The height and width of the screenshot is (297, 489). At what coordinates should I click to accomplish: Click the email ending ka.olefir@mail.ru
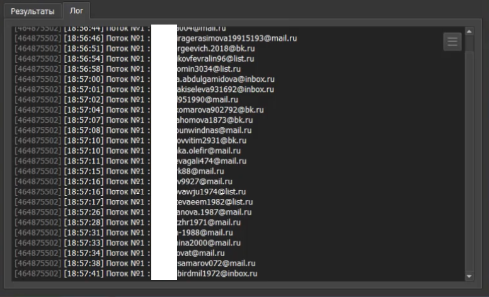coord(209,150)
